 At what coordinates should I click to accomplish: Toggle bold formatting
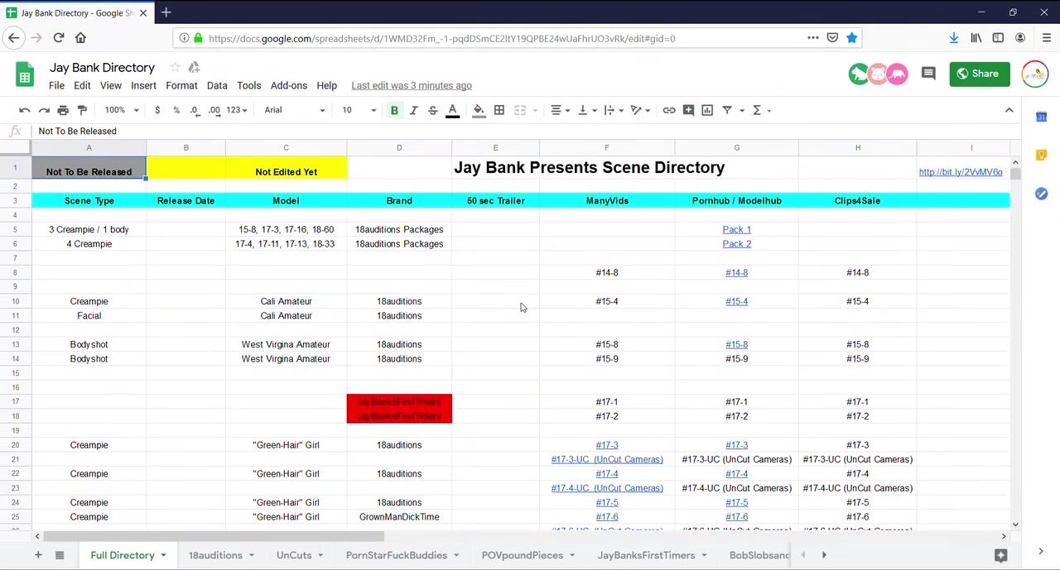pos(394,110)
